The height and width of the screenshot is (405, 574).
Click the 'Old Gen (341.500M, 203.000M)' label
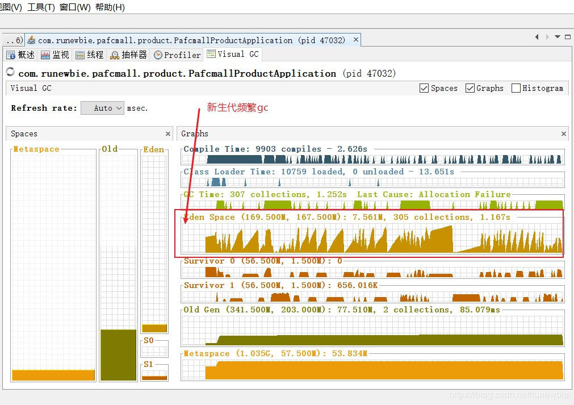coord(256,310)
